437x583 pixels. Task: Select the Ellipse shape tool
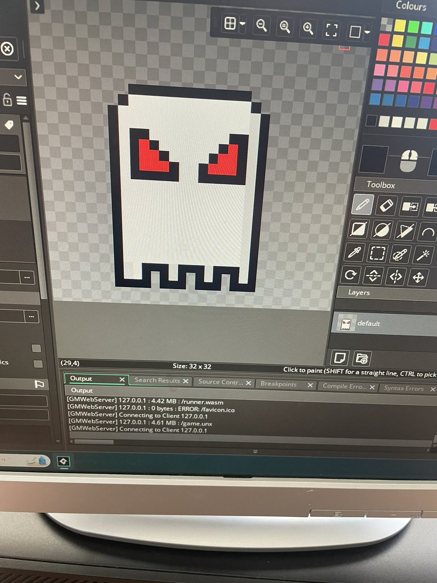382,230
